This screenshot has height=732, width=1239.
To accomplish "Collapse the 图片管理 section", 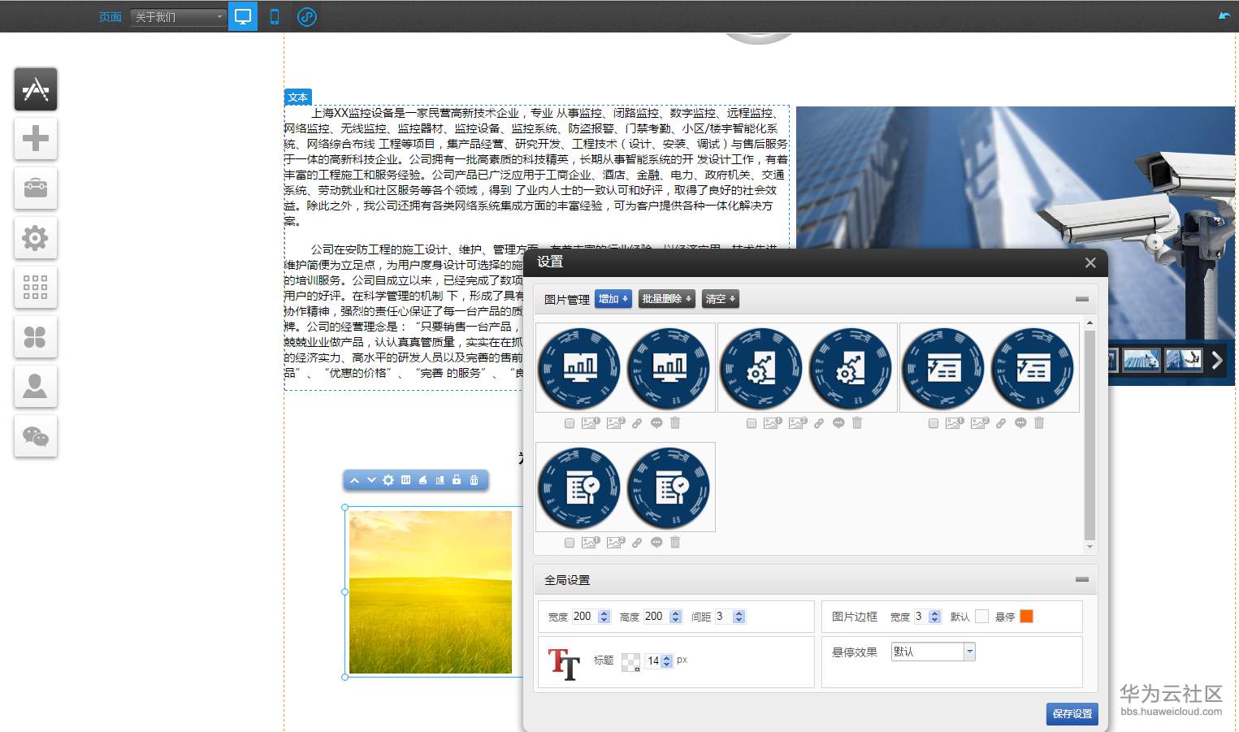I will click(1081, 299).
